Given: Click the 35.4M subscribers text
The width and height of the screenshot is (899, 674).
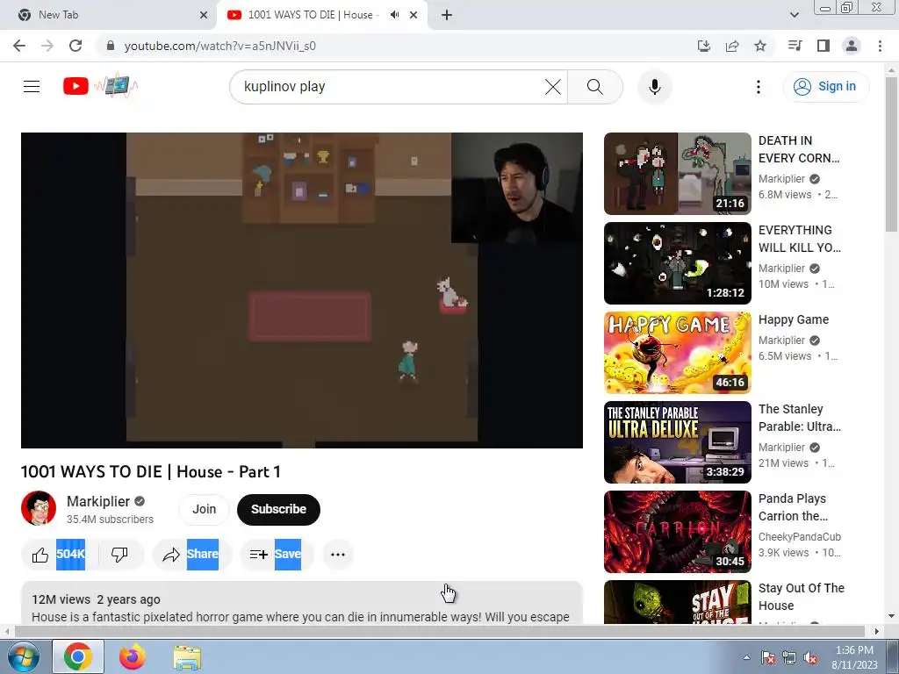Looking at the screenshot, I should coord(110,520).
